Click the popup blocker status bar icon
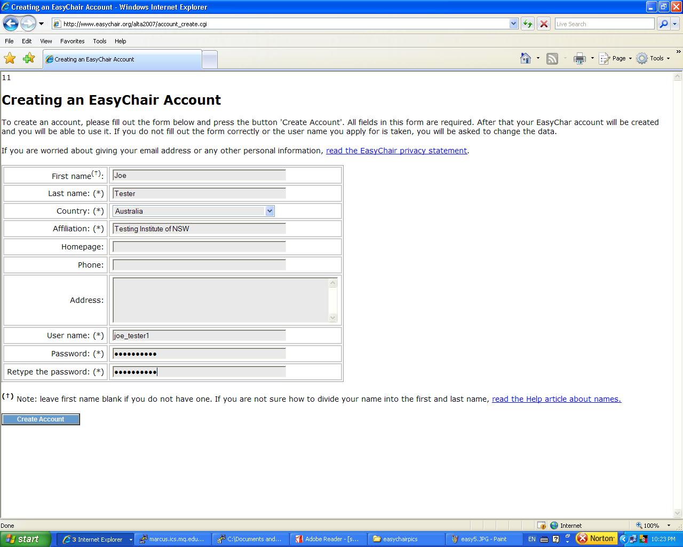Image resolution: width=683 pixels, height=547 pixels. tap(541, 526)
